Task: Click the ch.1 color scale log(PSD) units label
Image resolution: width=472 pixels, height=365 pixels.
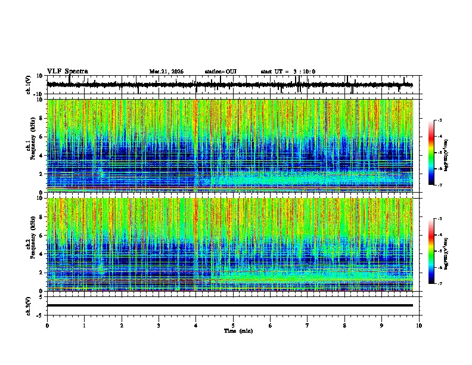Action: 446,155
